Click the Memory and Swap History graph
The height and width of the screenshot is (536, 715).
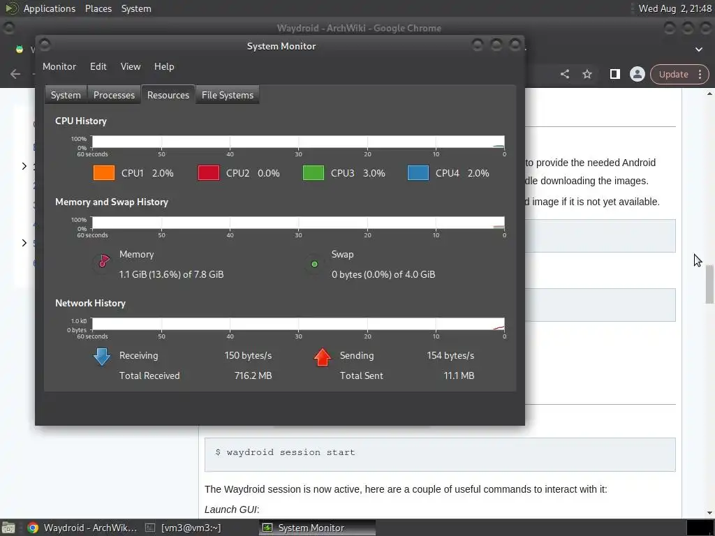(x=298, y=223)
